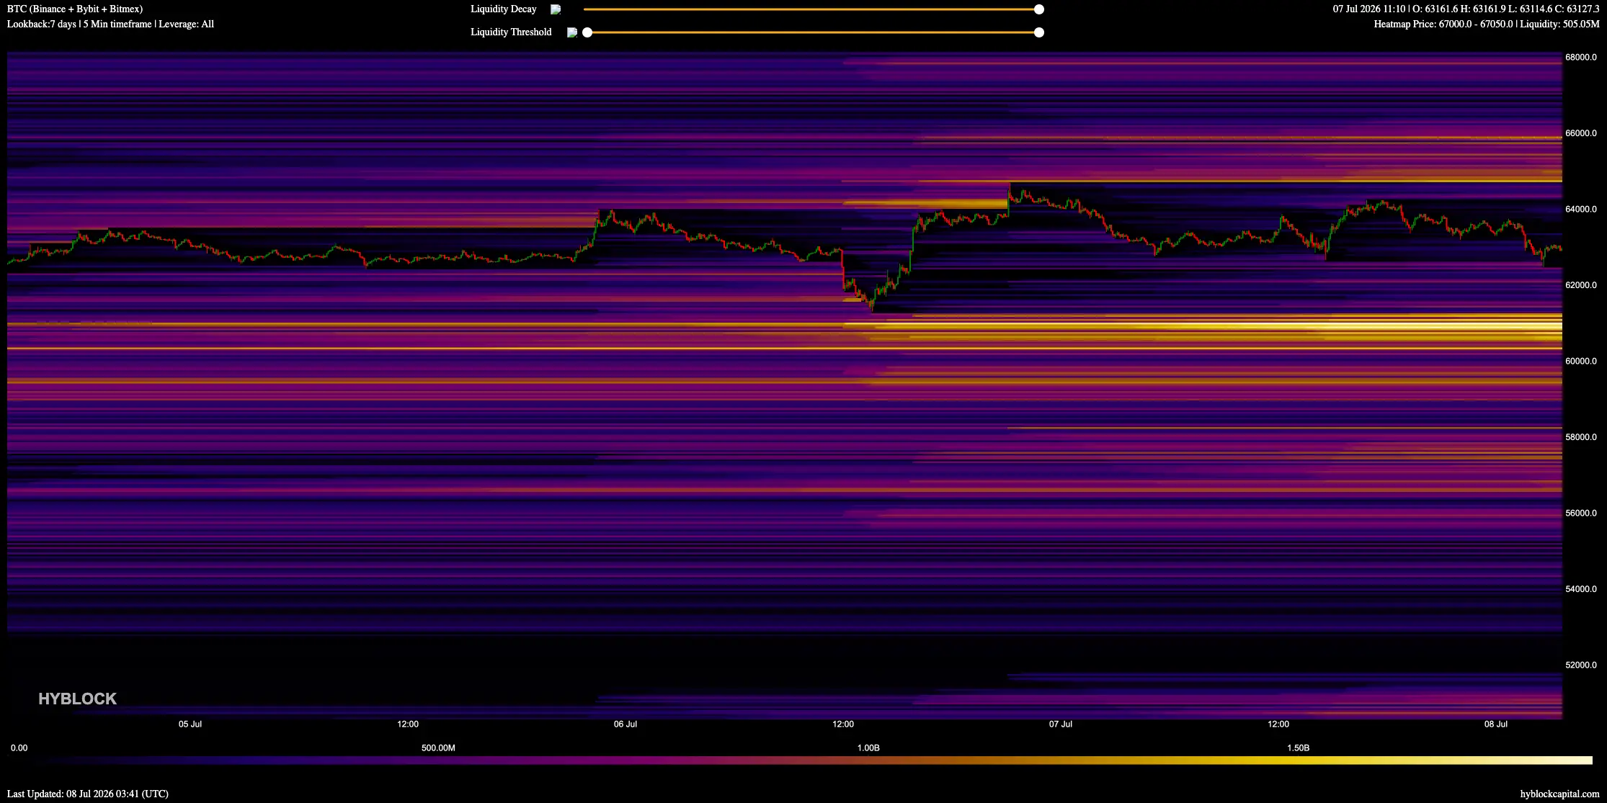1607x803 pixels.
Task: Click the Liquidity Decay info icon
Action: (556, 9)
